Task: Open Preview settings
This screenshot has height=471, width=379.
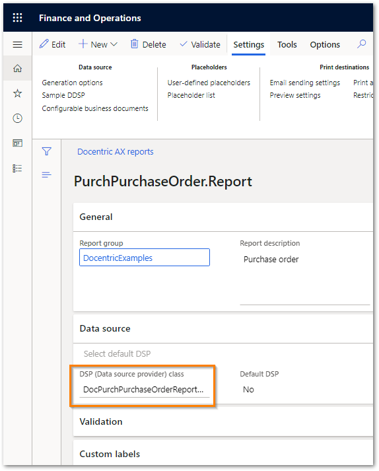Action: pos(295,95)
